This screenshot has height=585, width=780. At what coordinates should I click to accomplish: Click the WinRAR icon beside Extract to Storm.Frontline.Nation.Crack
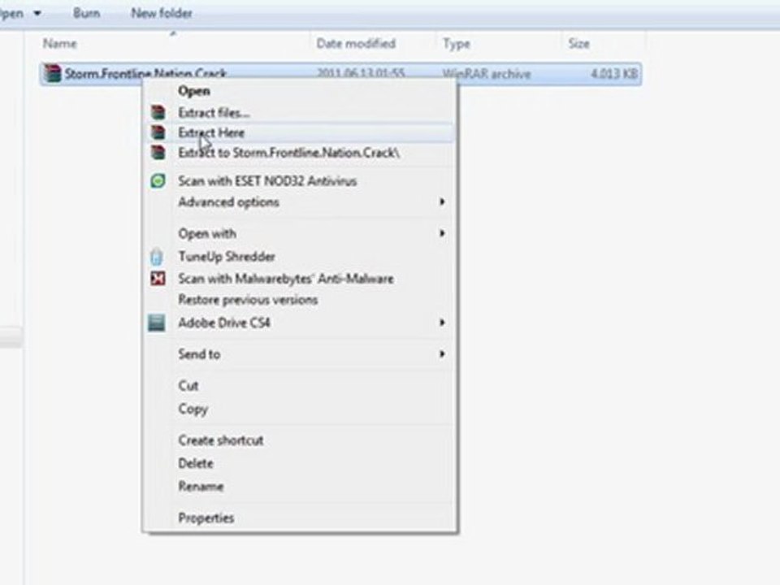pos(158,152)
